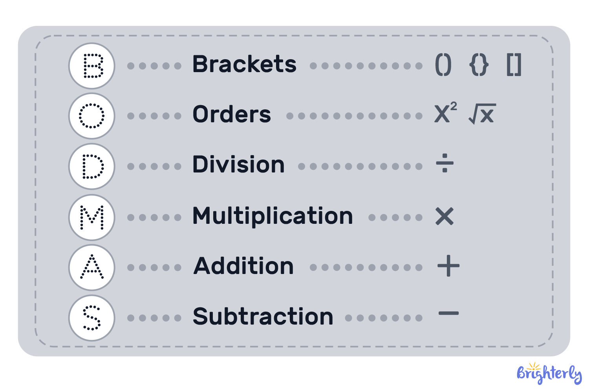Select the x squared symbol
This screenshot has height=392, width=589.
(446, 113)
